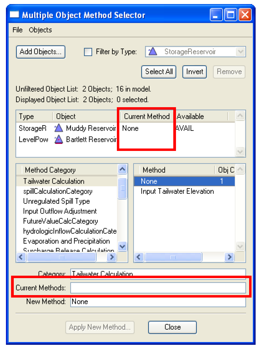This screenshot has height=351, width=261.
Task: Open the File menu
Action: coord(18,30)
